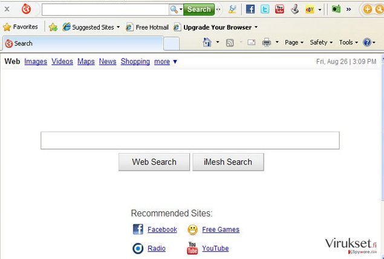Open the Favorites star button
This screenshot has height=259, width=384.
point(21,27)
